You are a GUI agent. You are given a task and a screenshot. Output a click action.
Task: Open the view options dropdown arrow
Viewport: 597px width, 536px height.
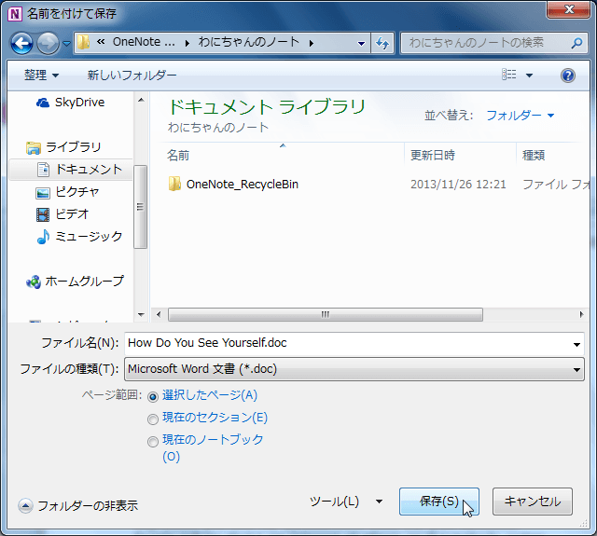529,76
